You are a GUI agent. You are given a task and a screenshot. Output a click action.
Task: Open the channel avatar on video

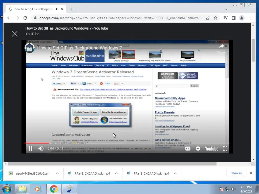30,48
